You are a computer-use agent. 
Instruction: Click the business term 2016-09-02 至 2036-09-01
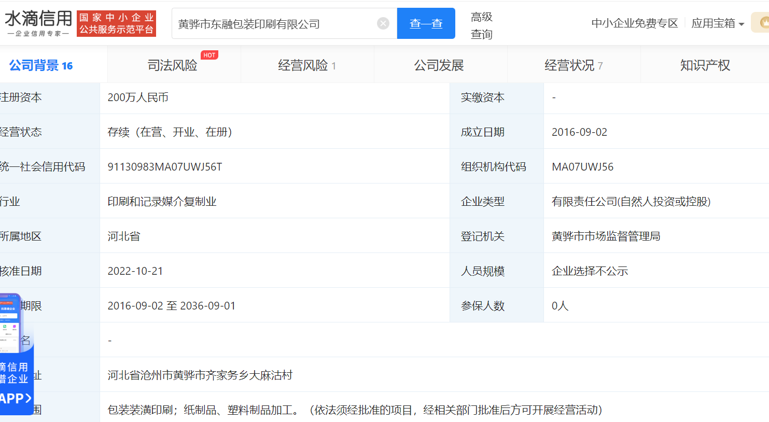coord(172,306)
